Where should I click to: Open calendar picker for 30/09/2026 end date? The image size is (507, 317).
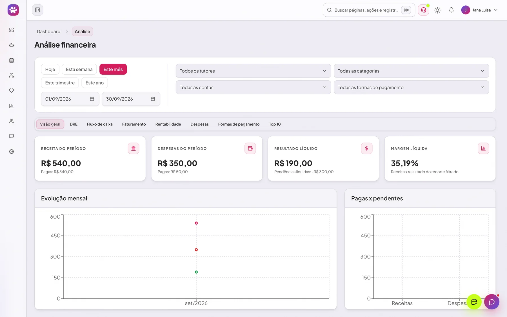point(153,99)
